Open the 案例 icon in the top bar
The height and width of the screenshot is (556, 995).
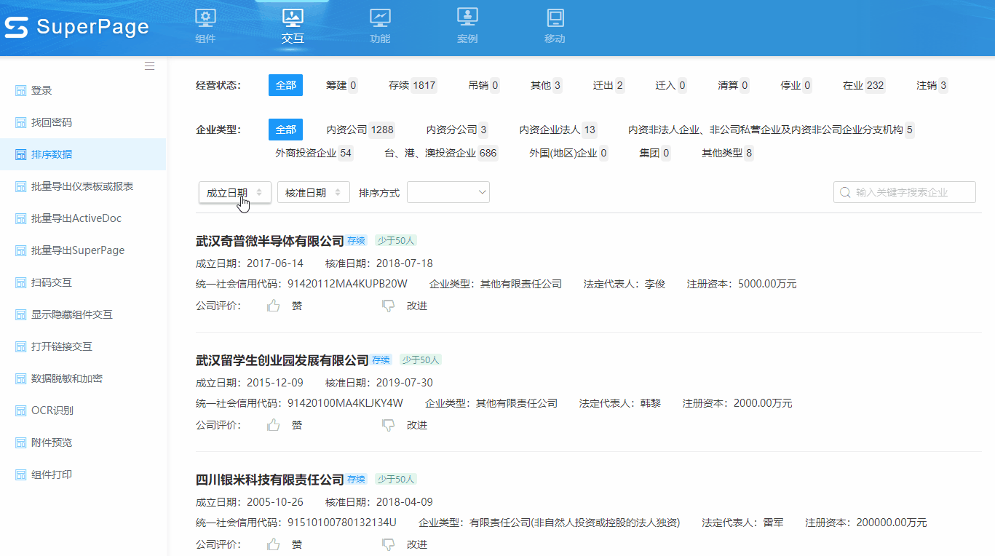pos(467,16)
